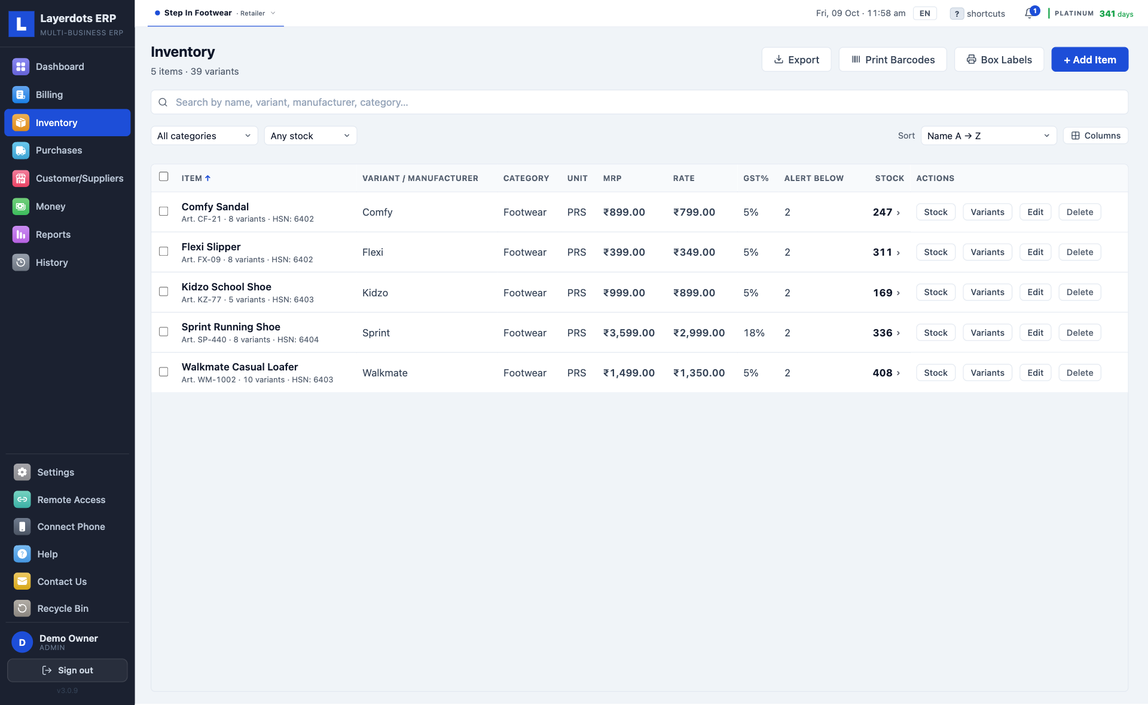Open the Billing sidebar icon
Screen dimensions: 1148x705
(21, 94)
